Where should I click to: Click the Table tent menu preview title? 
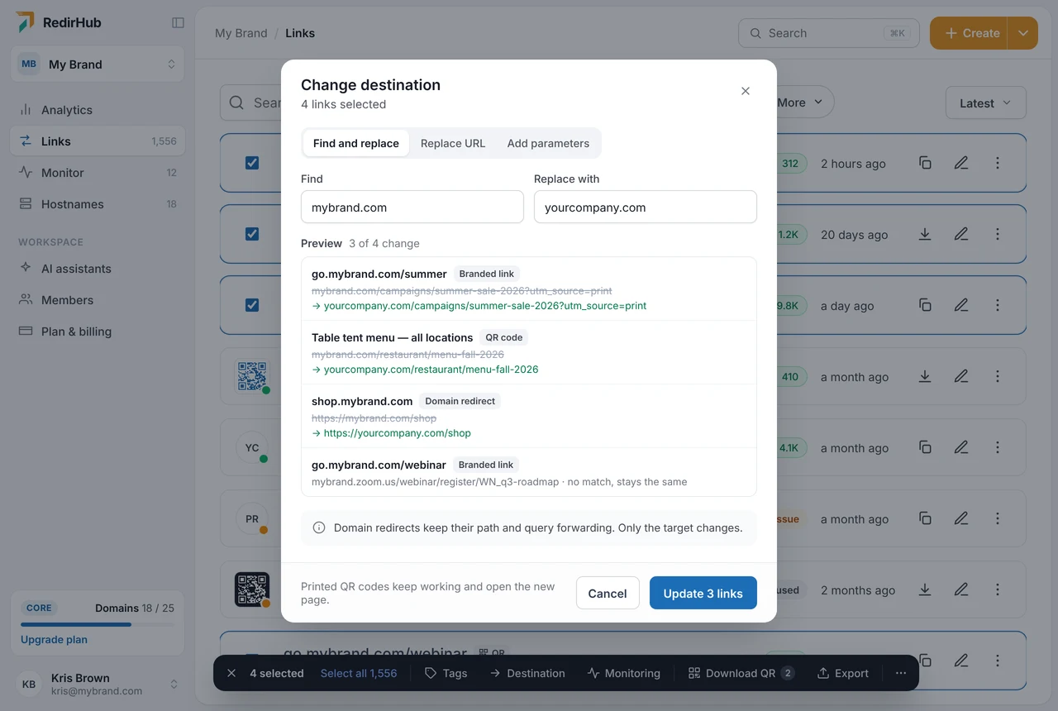point(393,337)
